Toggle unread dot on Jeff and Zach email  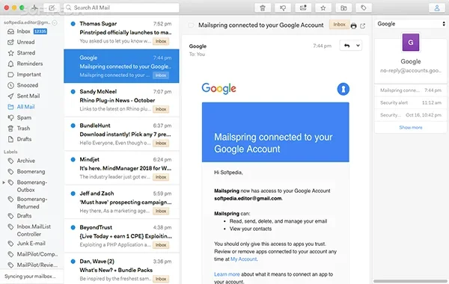click(x=73, y=194)
